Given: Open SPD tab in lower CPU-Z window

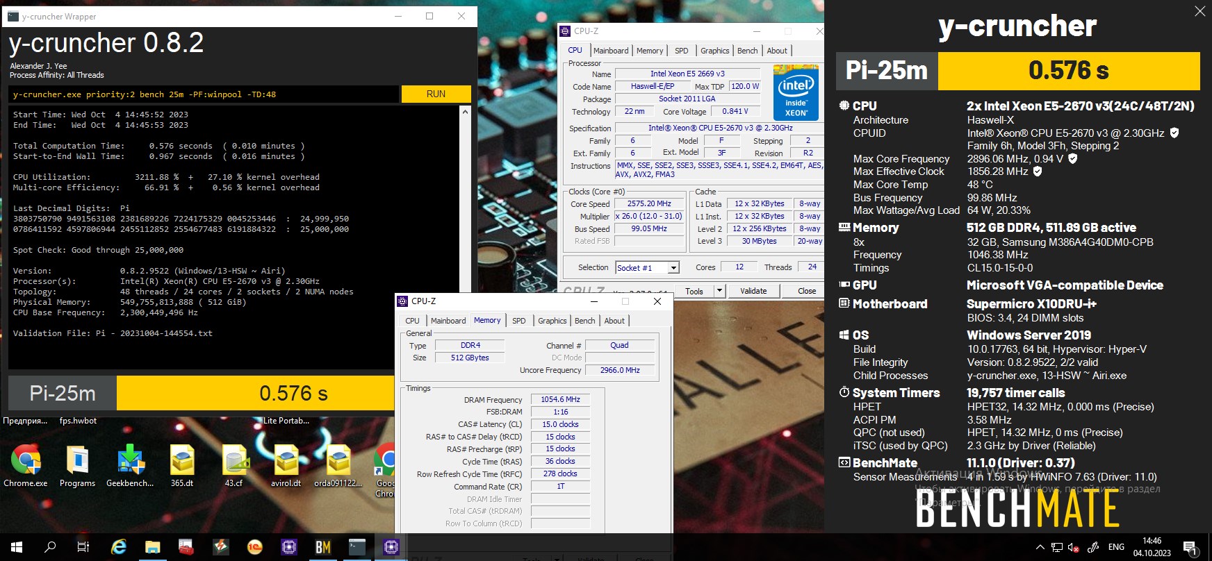Looking at the screenshot, I should click(x=519, y=321).
